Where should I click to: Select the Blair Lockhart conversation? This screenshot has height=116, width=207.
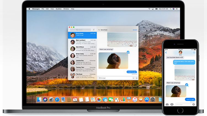click(x=82, y=42)
